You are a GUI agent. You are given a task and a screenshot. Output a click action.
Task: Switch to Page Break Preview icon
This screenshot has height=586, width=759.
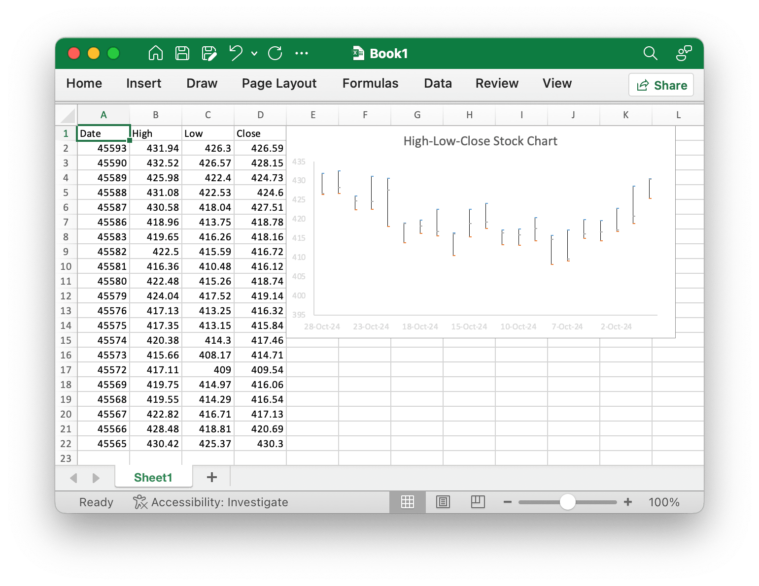[478, 502]
